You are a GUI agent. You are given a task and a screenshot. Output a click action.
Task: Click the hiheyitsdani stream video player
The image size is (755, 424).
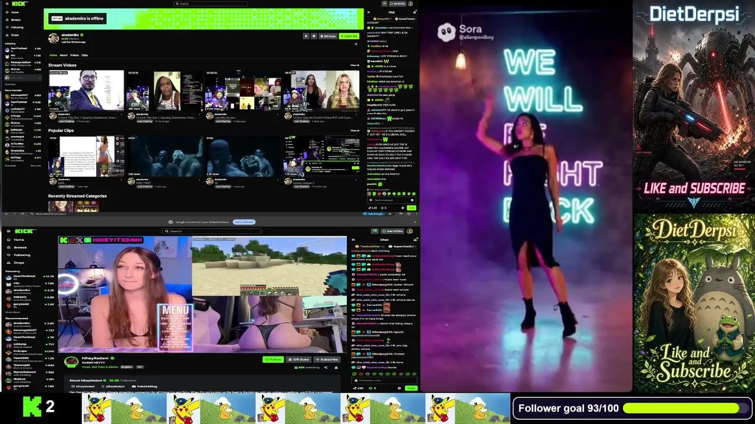pos(202,294)
